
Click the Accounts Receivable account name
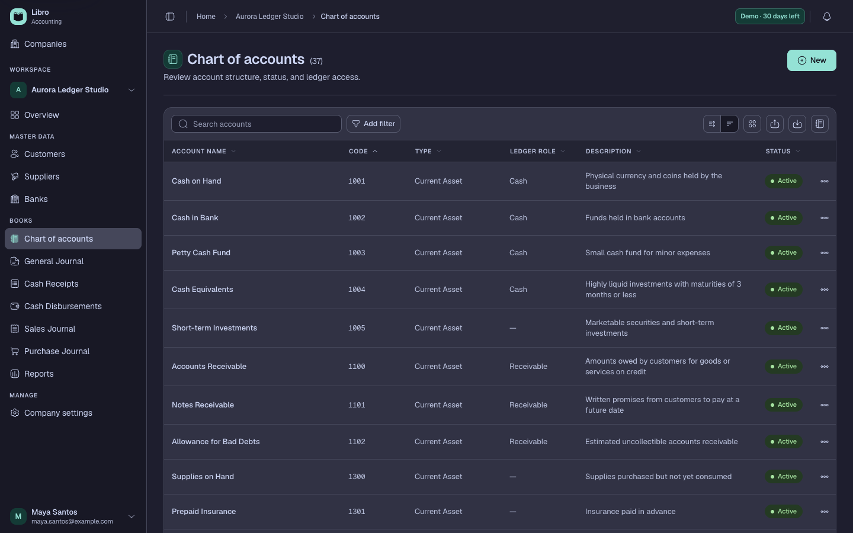point(209,367)
